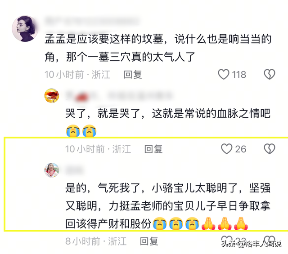Reply to the 孟孟是应该要这样的坟墓 comment
The image size is (288, 254).
[133, 75]
